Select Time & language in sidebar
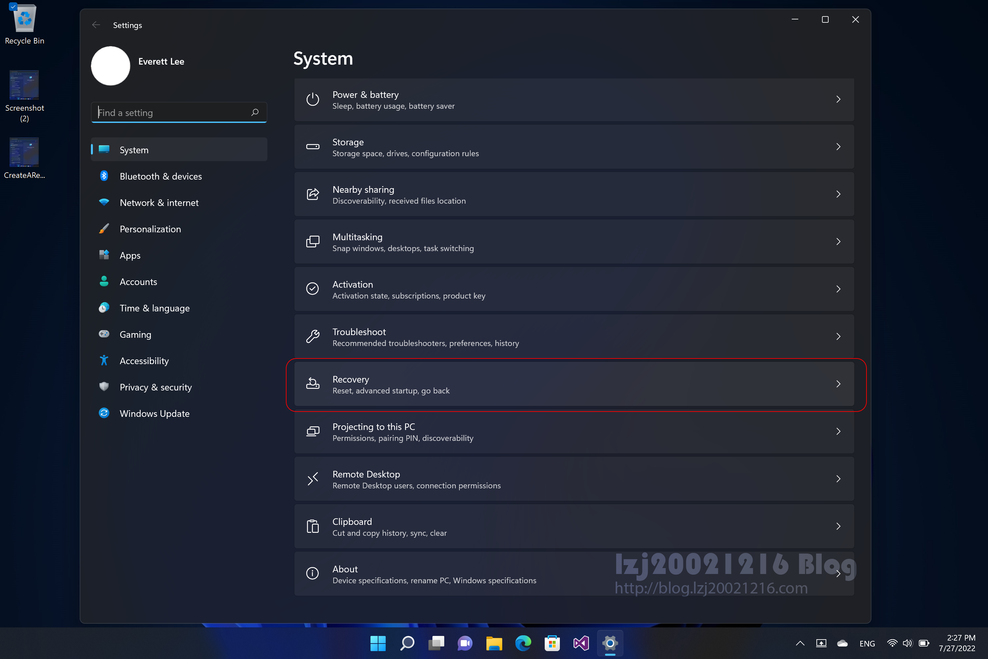Image resolution: width=988 pixels, height=659 pixels. 154,308
